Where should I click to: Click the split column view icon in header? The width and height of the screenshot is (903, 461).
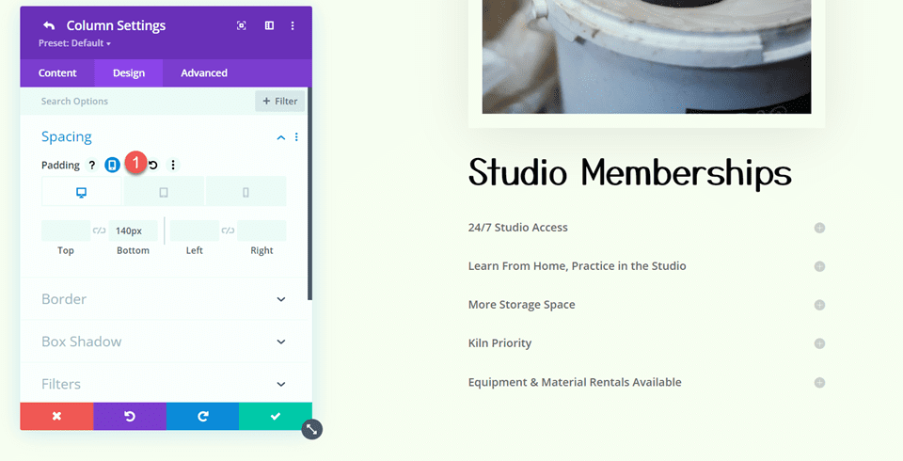(x=269, y=25)
